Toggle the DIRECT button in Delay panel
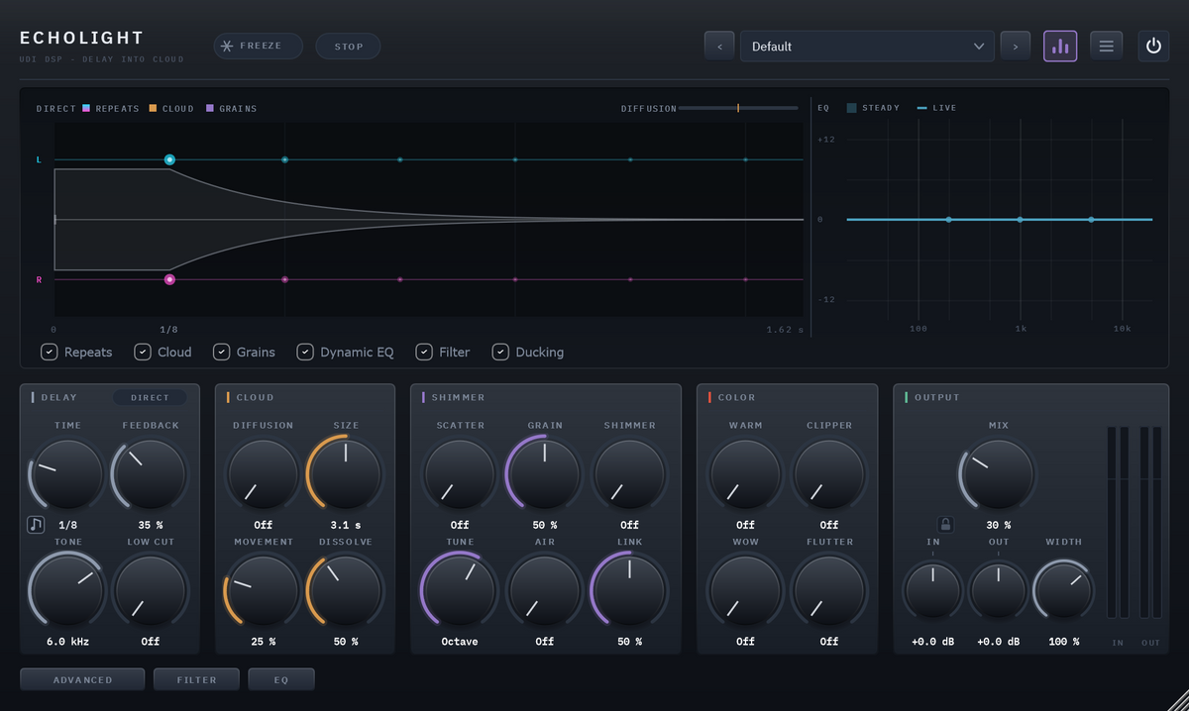 151,397
